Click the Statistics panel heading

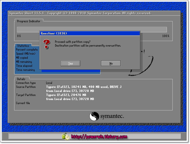click(x=23, y=46)
